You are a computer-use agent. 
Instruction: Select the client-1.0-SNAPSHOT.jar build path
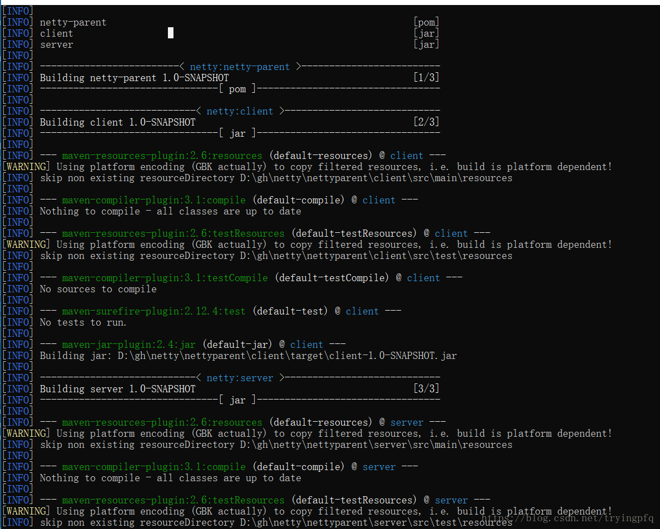point(287,356)
